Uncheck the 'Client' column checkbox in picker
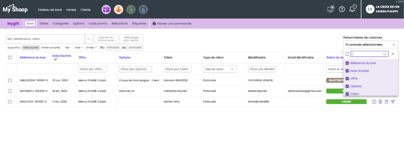The width and height of the screenshot is (404, 153). [347, 94]
